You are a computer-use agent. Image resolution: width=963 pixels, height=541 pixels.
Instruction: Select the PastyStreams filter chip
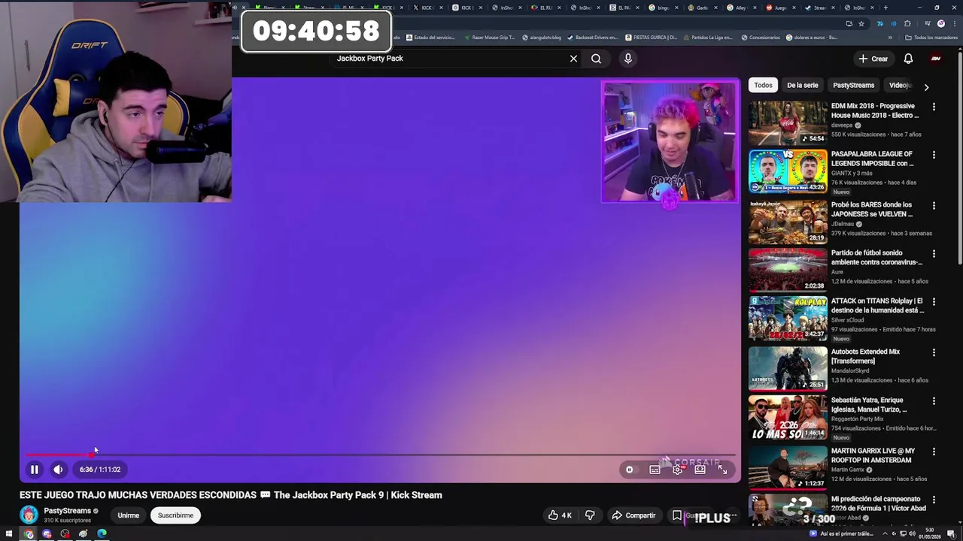tap(853, 86)
